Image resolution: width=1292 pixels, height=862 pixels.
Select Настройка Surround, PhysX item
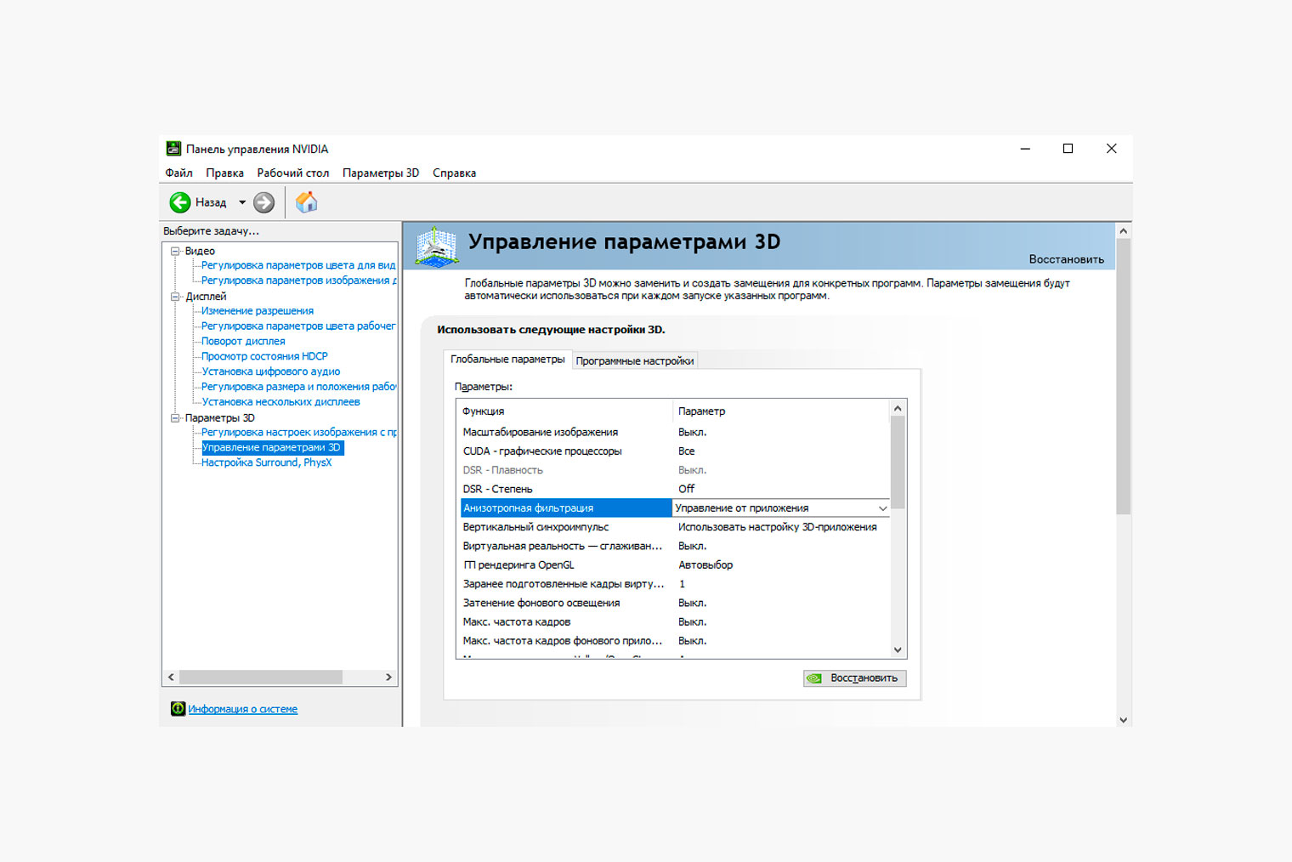pyautogui.click(x=266, y=462)
